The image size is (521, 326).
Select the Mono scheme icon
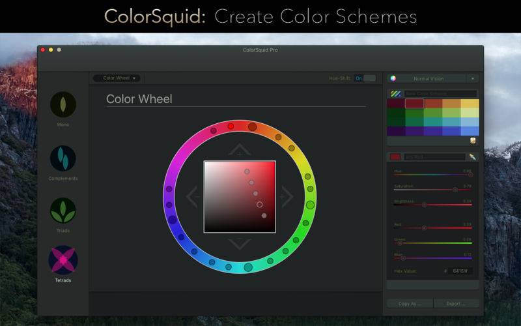(x=63, y=104)
